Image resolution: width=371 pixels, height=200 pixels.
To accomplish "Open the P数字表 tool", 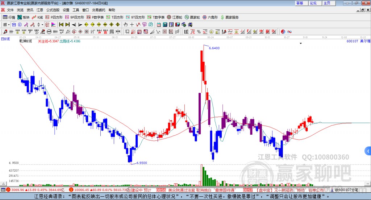I will pos(95,17).
